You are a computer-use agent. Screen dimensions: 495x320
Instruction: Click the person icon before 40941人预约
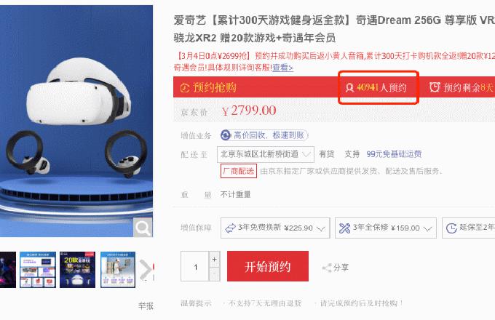[349, 88]
